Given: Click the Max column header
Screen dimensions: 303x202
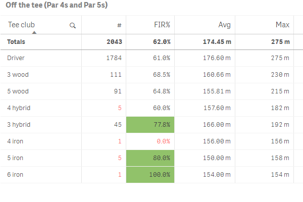Looking at the screenshot, I should (x=282, y=25).
